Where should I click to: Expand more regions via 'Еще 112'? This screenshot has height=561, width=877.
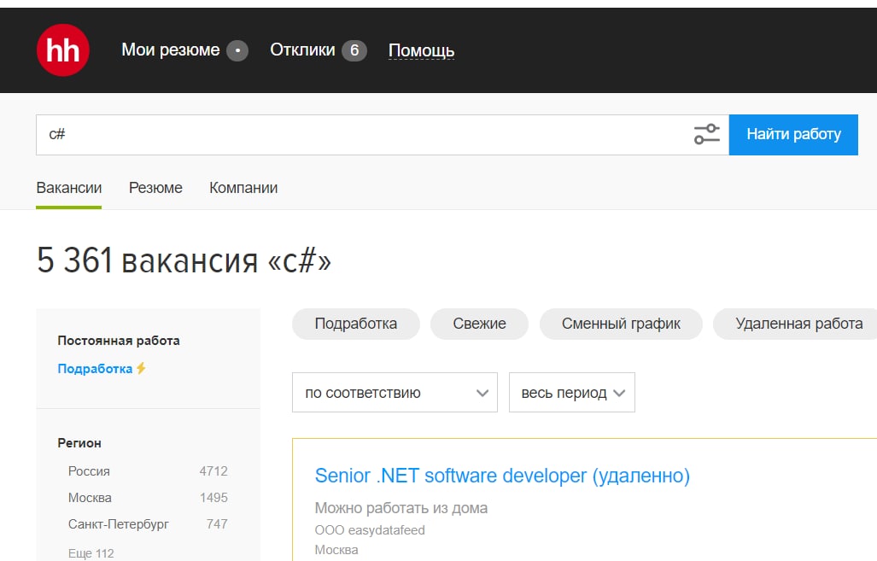pos(91,553)
